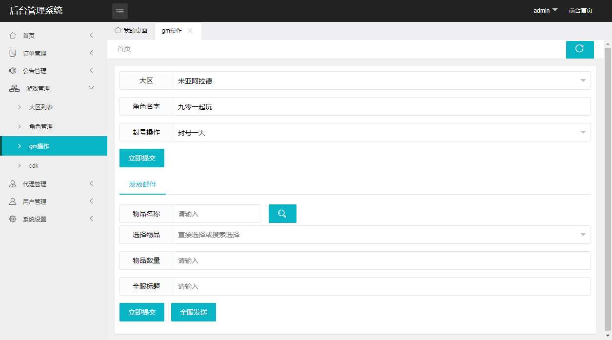Open the admin account dropdown
Image resolution: width=612 pixels, height=340 pixels.
(x=545, y=10)
